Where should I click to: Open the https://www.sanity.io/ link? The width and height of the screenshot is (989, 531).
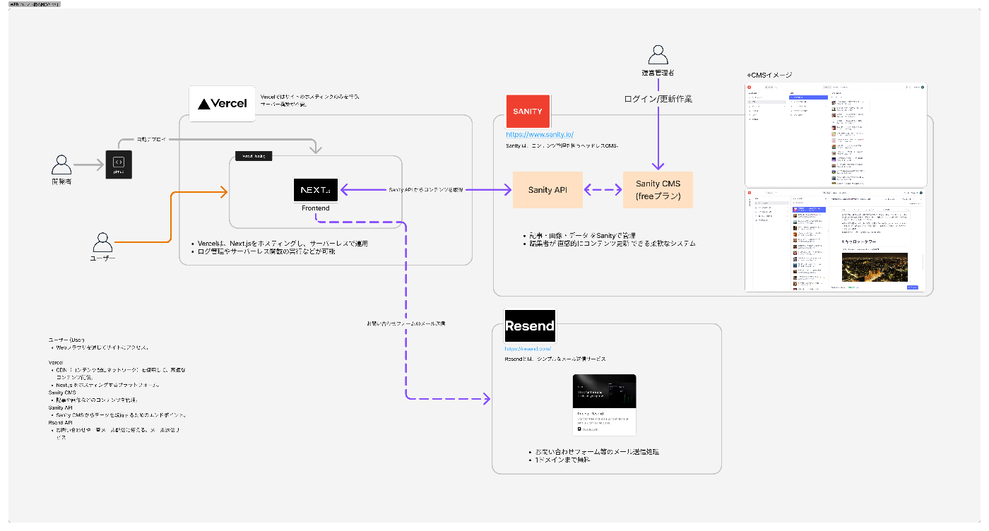point(540,134)
